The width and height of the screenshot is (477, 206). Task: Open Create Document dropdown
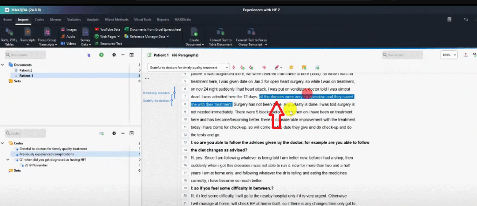(194, 36)
